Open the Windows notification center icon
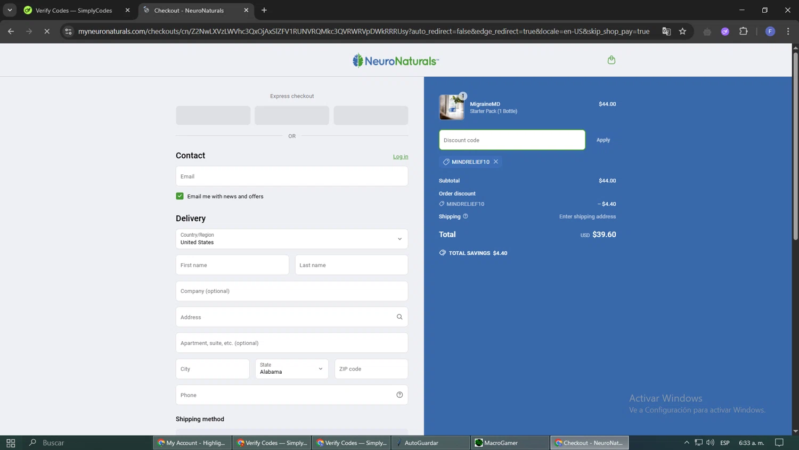Viewport: 799px width, 450px height. [779, 443]
